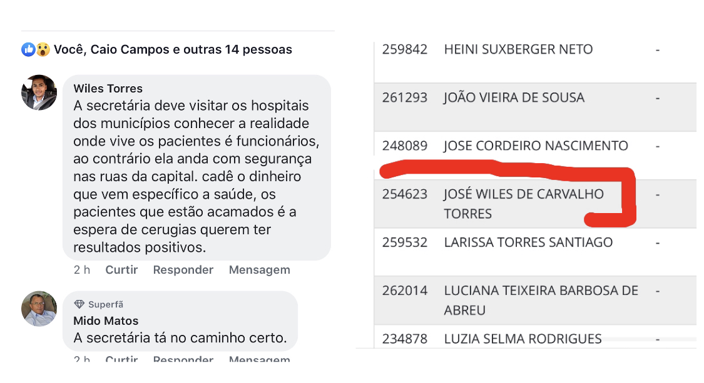Click the Superfã diamond badge icon
This screenshot has width=704, height=383.
(x=79, y=304)
